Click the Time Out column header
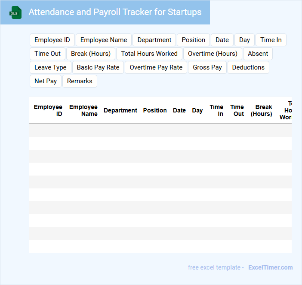This screenshot has height=285, width=302. 237,110
